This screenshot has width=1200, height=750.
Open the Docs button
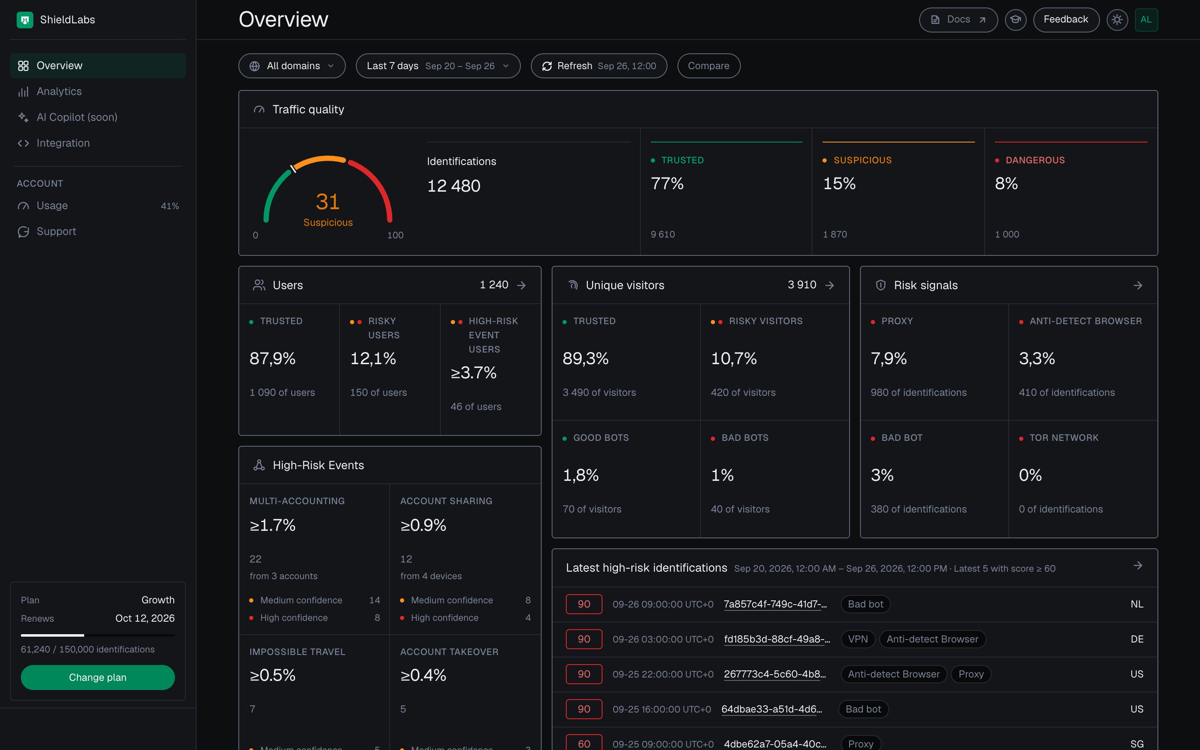(x=958, y=20)
